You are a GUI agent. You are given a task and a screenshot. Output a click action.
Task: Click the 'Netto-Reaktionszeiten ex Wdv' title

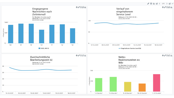point(129,60)
